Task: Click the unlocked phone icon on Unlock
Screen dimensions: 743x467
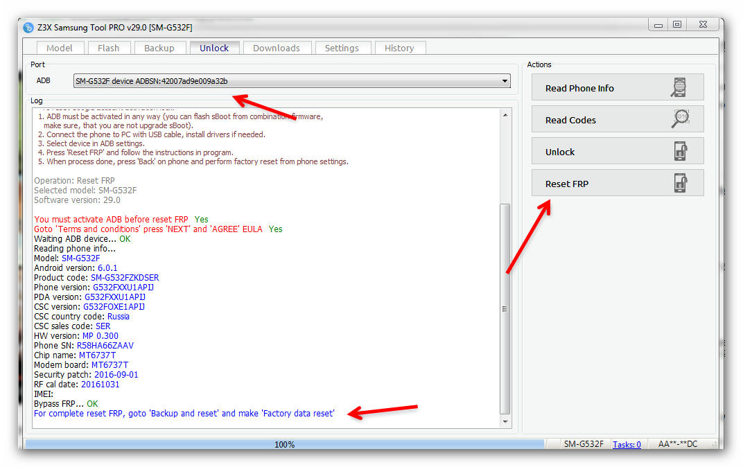Action: [681, 151]
